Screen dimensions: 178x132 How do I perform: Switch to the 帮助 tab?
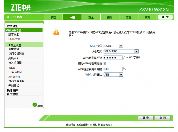coord(147,17)
